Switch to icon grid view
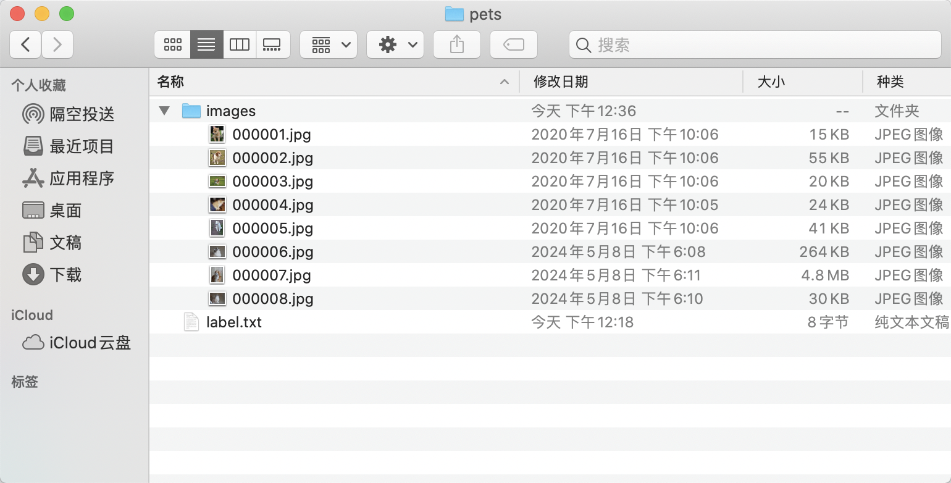Viewport: 951px width, 483px height. coord(172,44)
